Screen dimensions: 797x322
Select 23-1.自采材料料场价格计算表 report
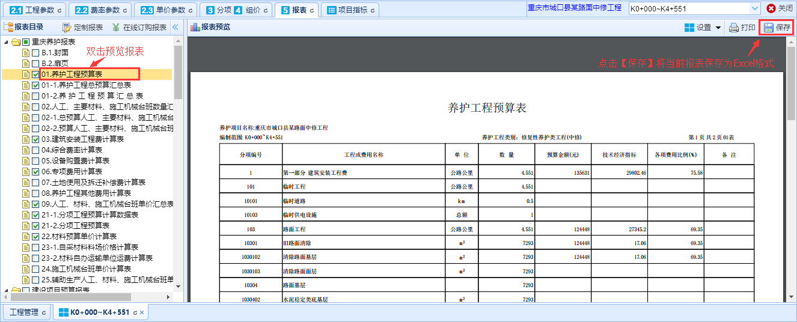click(x=90, y=248)
